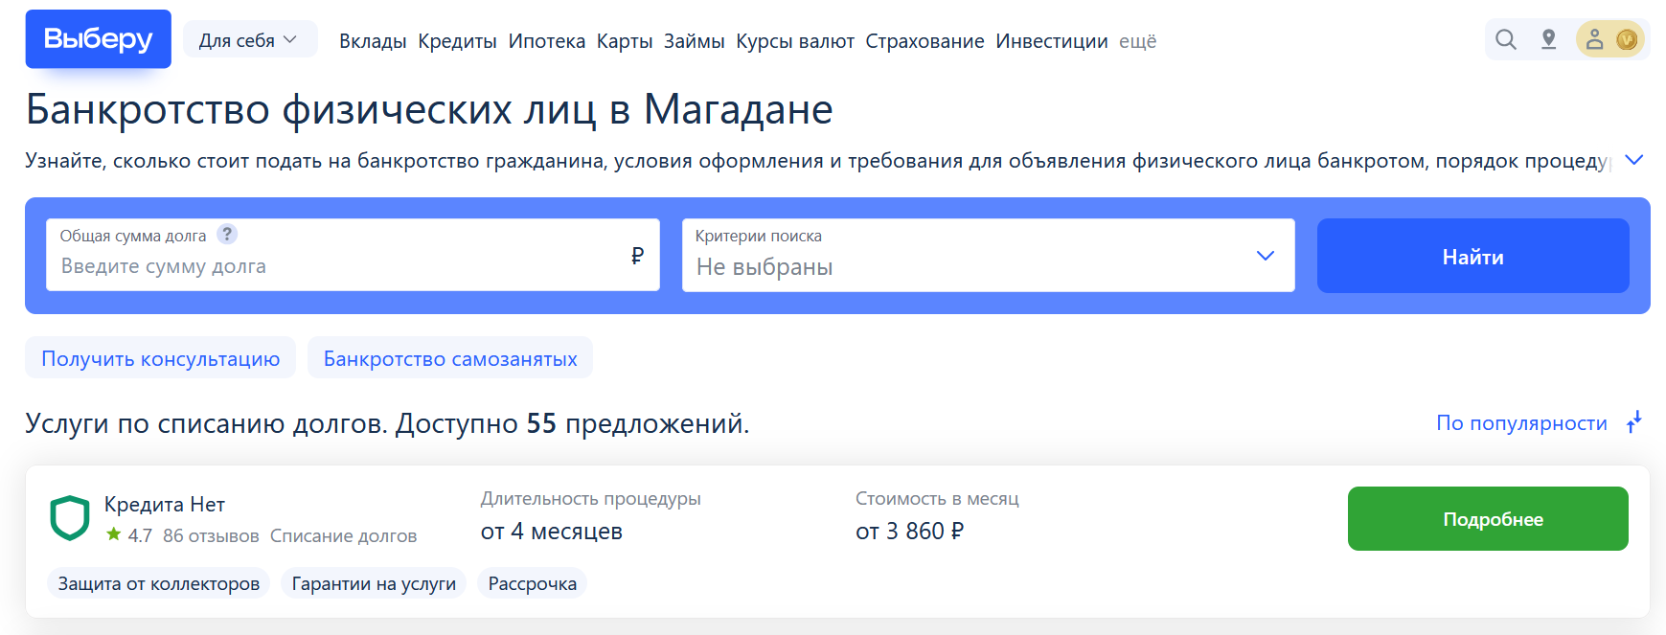This screenshot has width=1666, height=635.
Task: Expand the ещё menu item
Action: [1137, 41]
